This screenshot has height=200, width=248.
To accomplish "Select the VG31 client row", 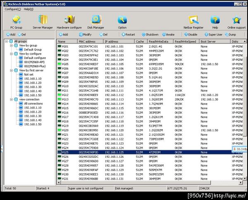I will tap(150, 178).
